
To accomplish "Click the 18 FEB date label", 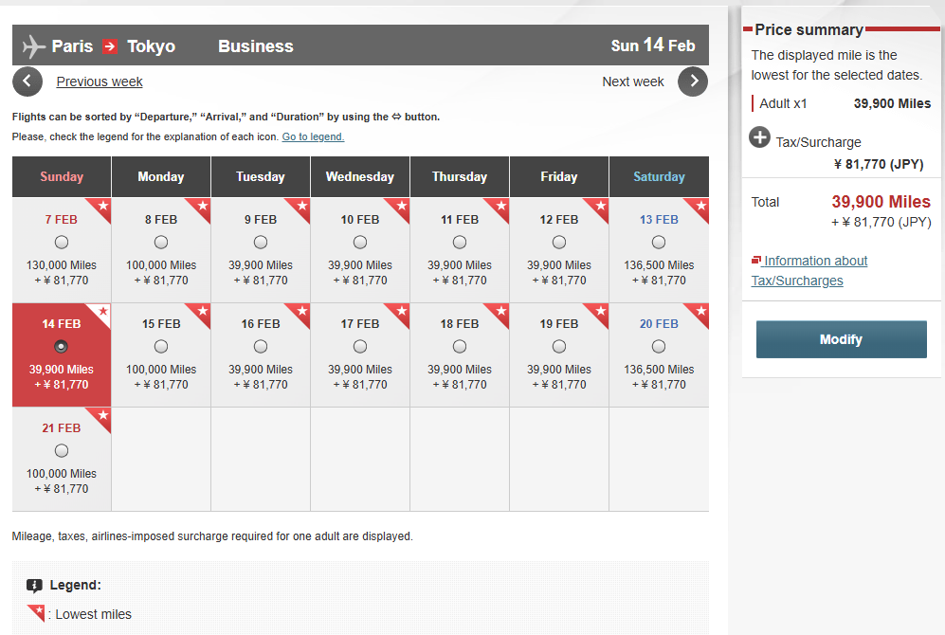I will (460, 323).
